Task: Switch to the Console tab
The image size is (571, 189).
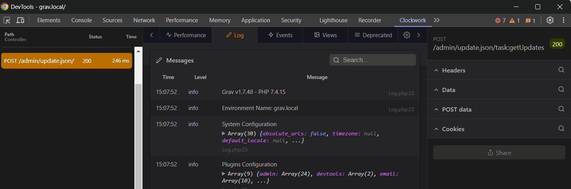Action: coord(81,20)
